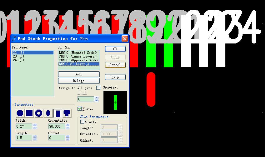Select the square pad shape icon
Image resolution: width=266 pixels, height=157 pixels.
pyautogui.click(x=29, y=113)
